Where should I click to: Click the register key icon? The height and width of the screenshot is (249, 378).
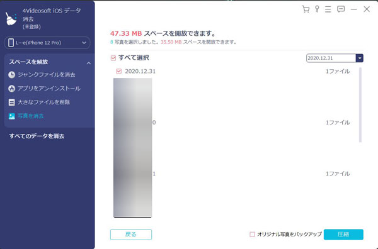coord(317,9)
